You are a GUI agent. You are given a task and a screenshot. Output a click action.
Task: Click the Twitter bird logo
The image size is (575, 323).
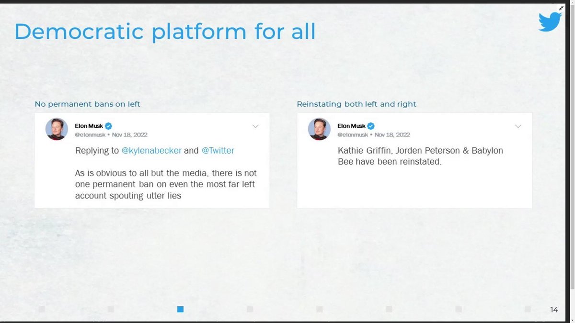(550, 22)
